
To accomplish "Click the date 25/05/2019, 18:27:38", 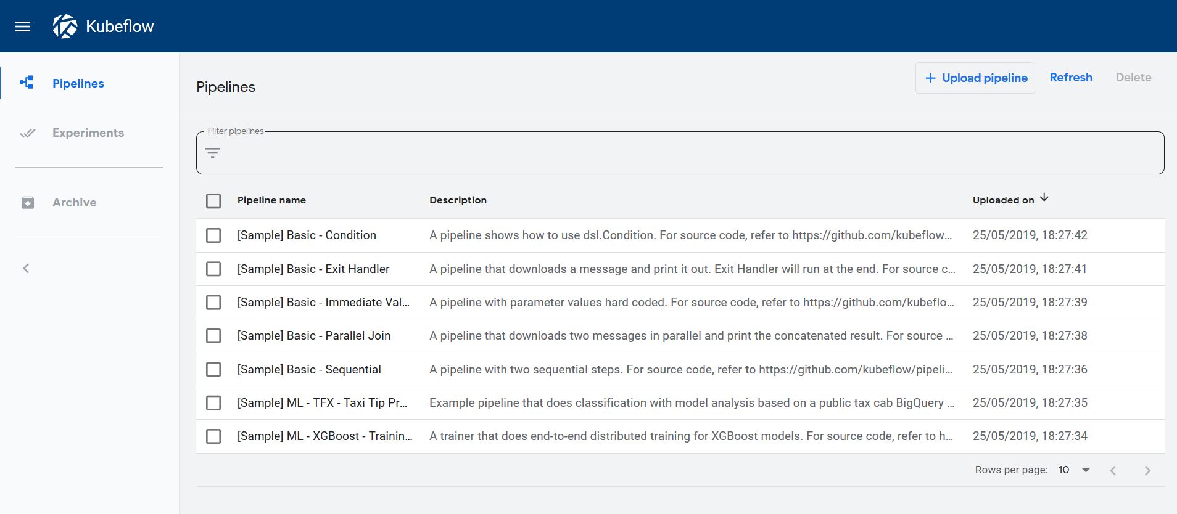I will point(1030,336).
